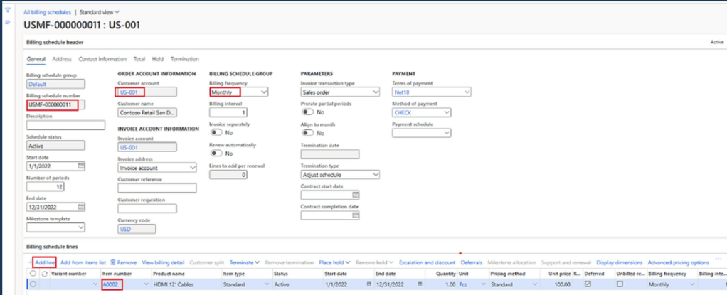Click the refresh icon in grid header
Viewport: 727px width, 295px height.
coord(43,273)
